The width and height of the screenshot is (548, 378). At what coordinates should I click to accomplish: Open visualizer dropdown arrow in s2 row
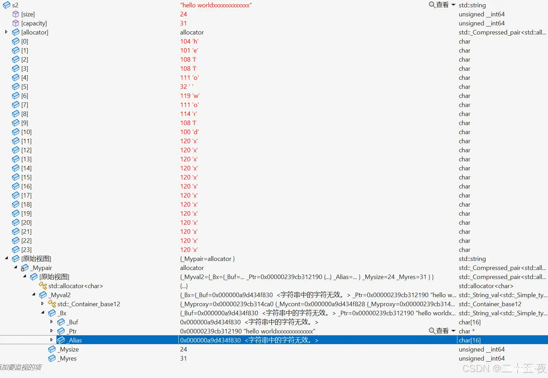(x=453, y=5)
